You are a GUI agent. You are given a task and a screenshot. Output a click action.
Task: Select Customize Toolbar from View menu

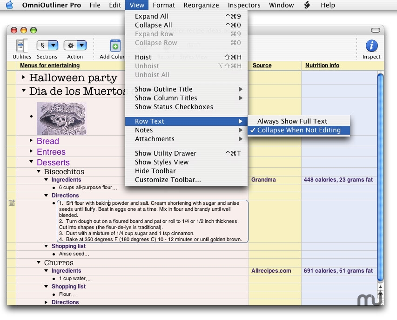(x=168, y=180)
